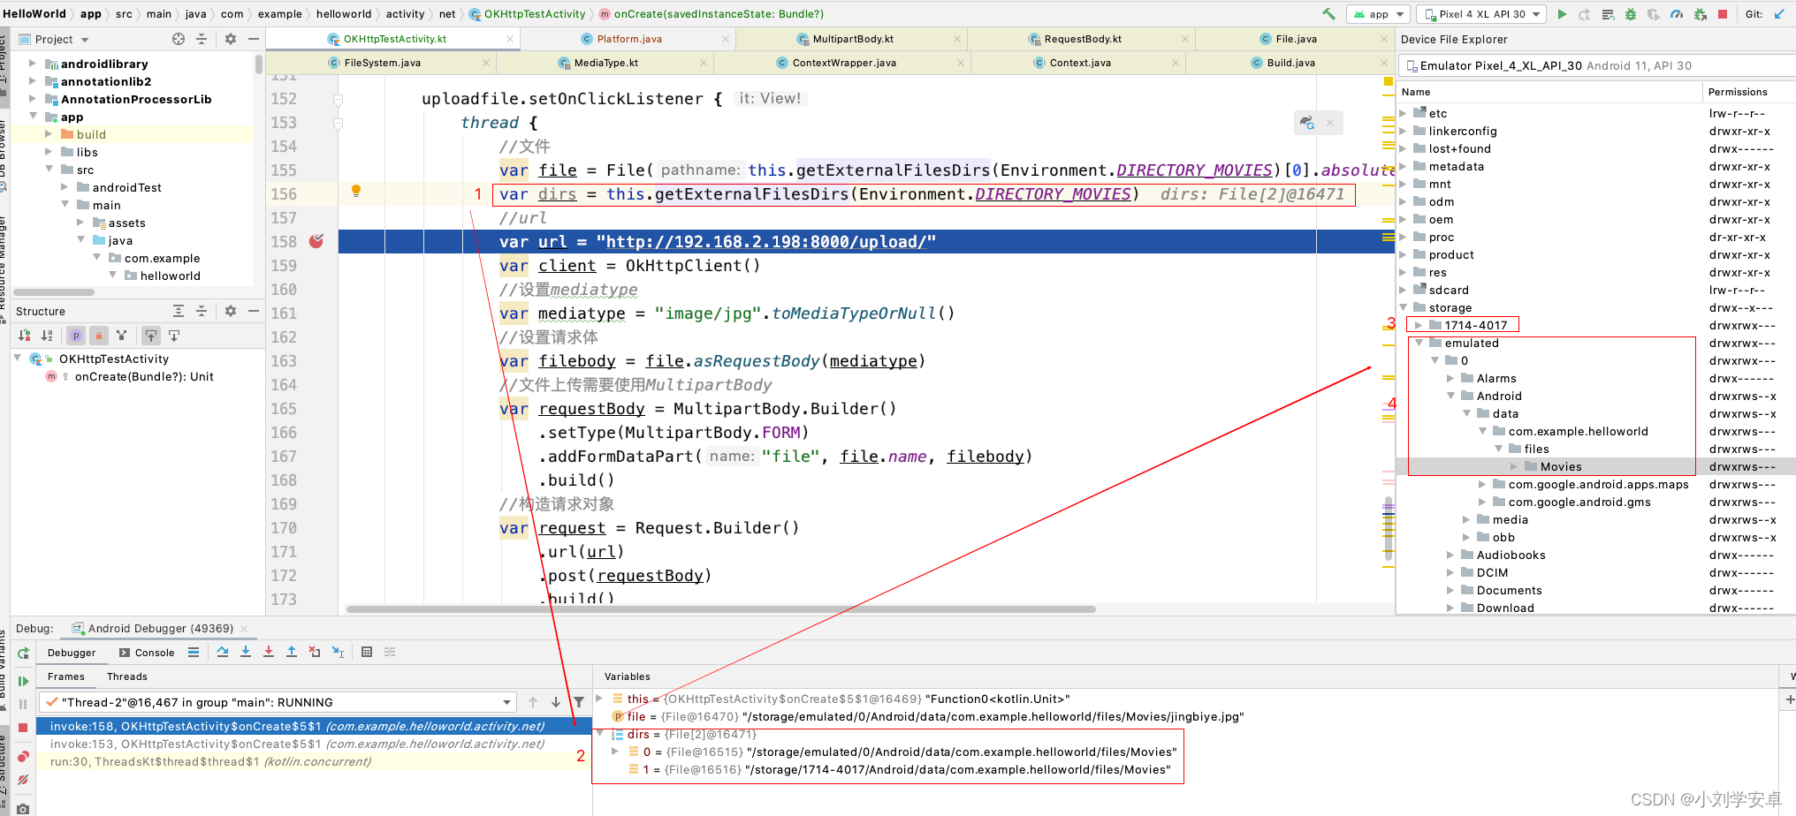Click the Rerun debugger icon
This screenshot has height=816, width=1796.
pyautogui.click(x=23, y=654)
